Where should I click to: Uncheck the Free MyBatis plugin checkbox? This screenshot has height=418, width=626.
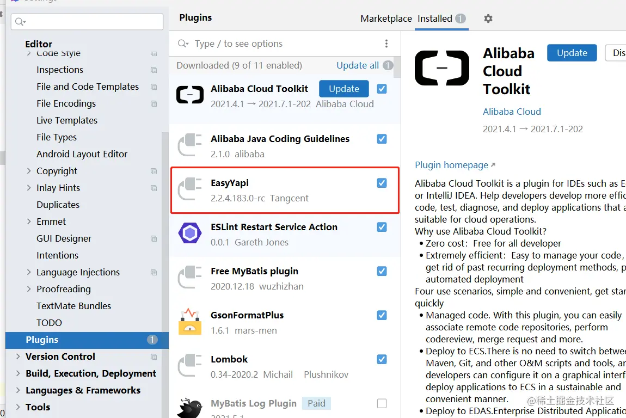coord(382,271)
